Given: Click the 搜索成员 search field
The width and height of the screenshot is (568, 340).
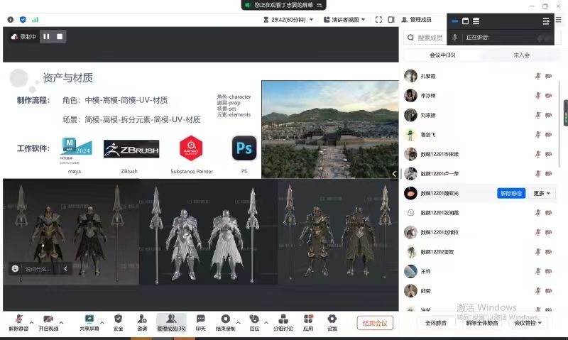Looking at the screenshot, I should [x=440, y=38].
